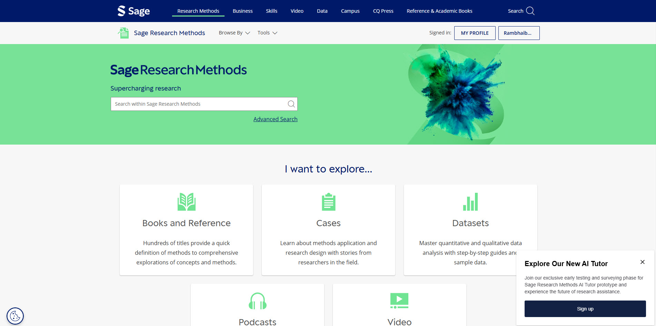Click the Sage Research Methods title link
Viewport: 656px width, 326px height.
(x=169, y=33)
